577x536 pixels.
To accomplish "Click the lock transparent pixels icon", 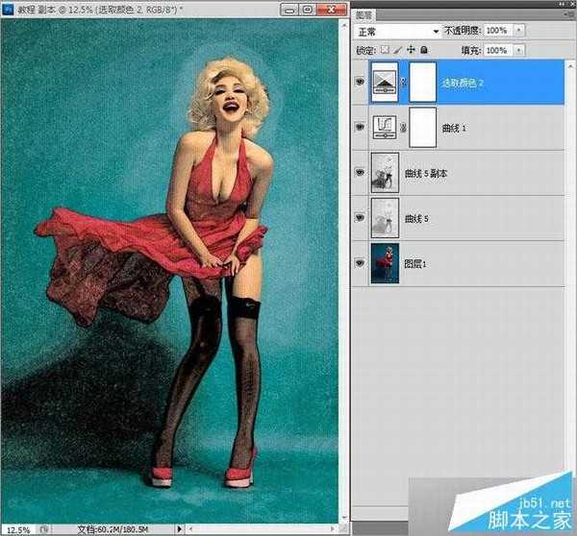I will click(385, 50).
